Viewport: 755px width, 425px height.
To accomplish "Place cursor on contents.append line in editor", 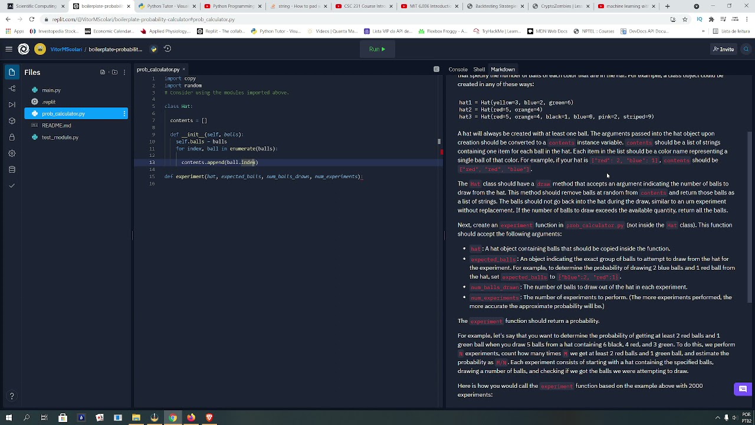I will click(x=220, y=162).
